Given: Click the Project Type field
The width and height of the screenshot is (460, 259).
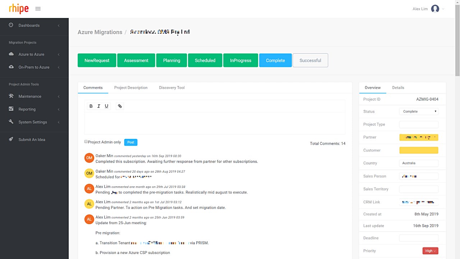Looking at the screenshot, I should [419, 124].
